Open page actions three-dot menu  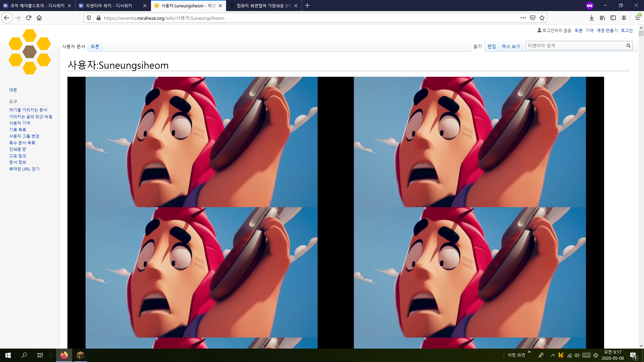pos(523,18)
